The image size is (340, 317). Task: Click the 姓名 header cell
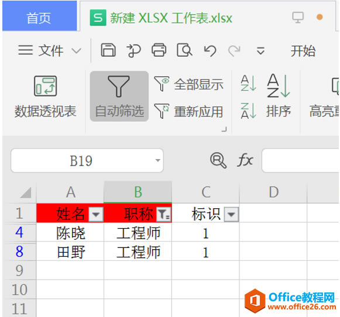70,213
